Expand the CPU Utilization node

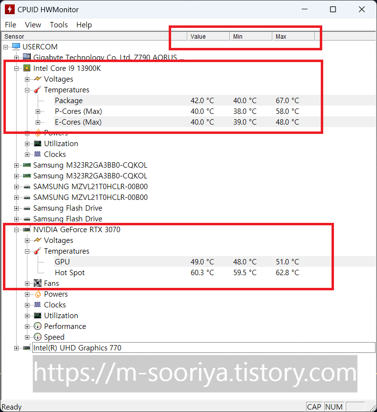tap(27, 144)
